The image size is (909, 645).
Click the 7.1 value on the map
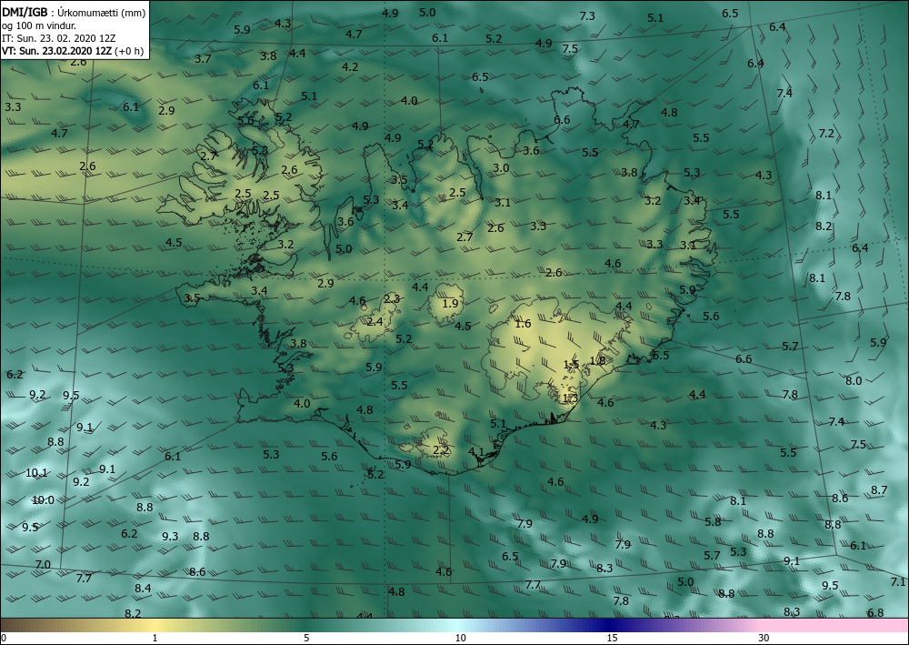899,582
